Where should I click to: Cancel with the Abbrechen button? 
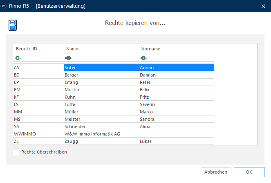tap(216, 172)
